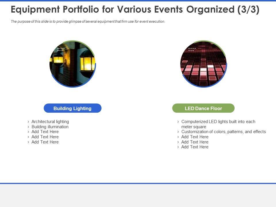This screenshot has height=207, width=276.
Task: Click the chevron bullet before Computerized LED lights
Action: pos(178,122)
